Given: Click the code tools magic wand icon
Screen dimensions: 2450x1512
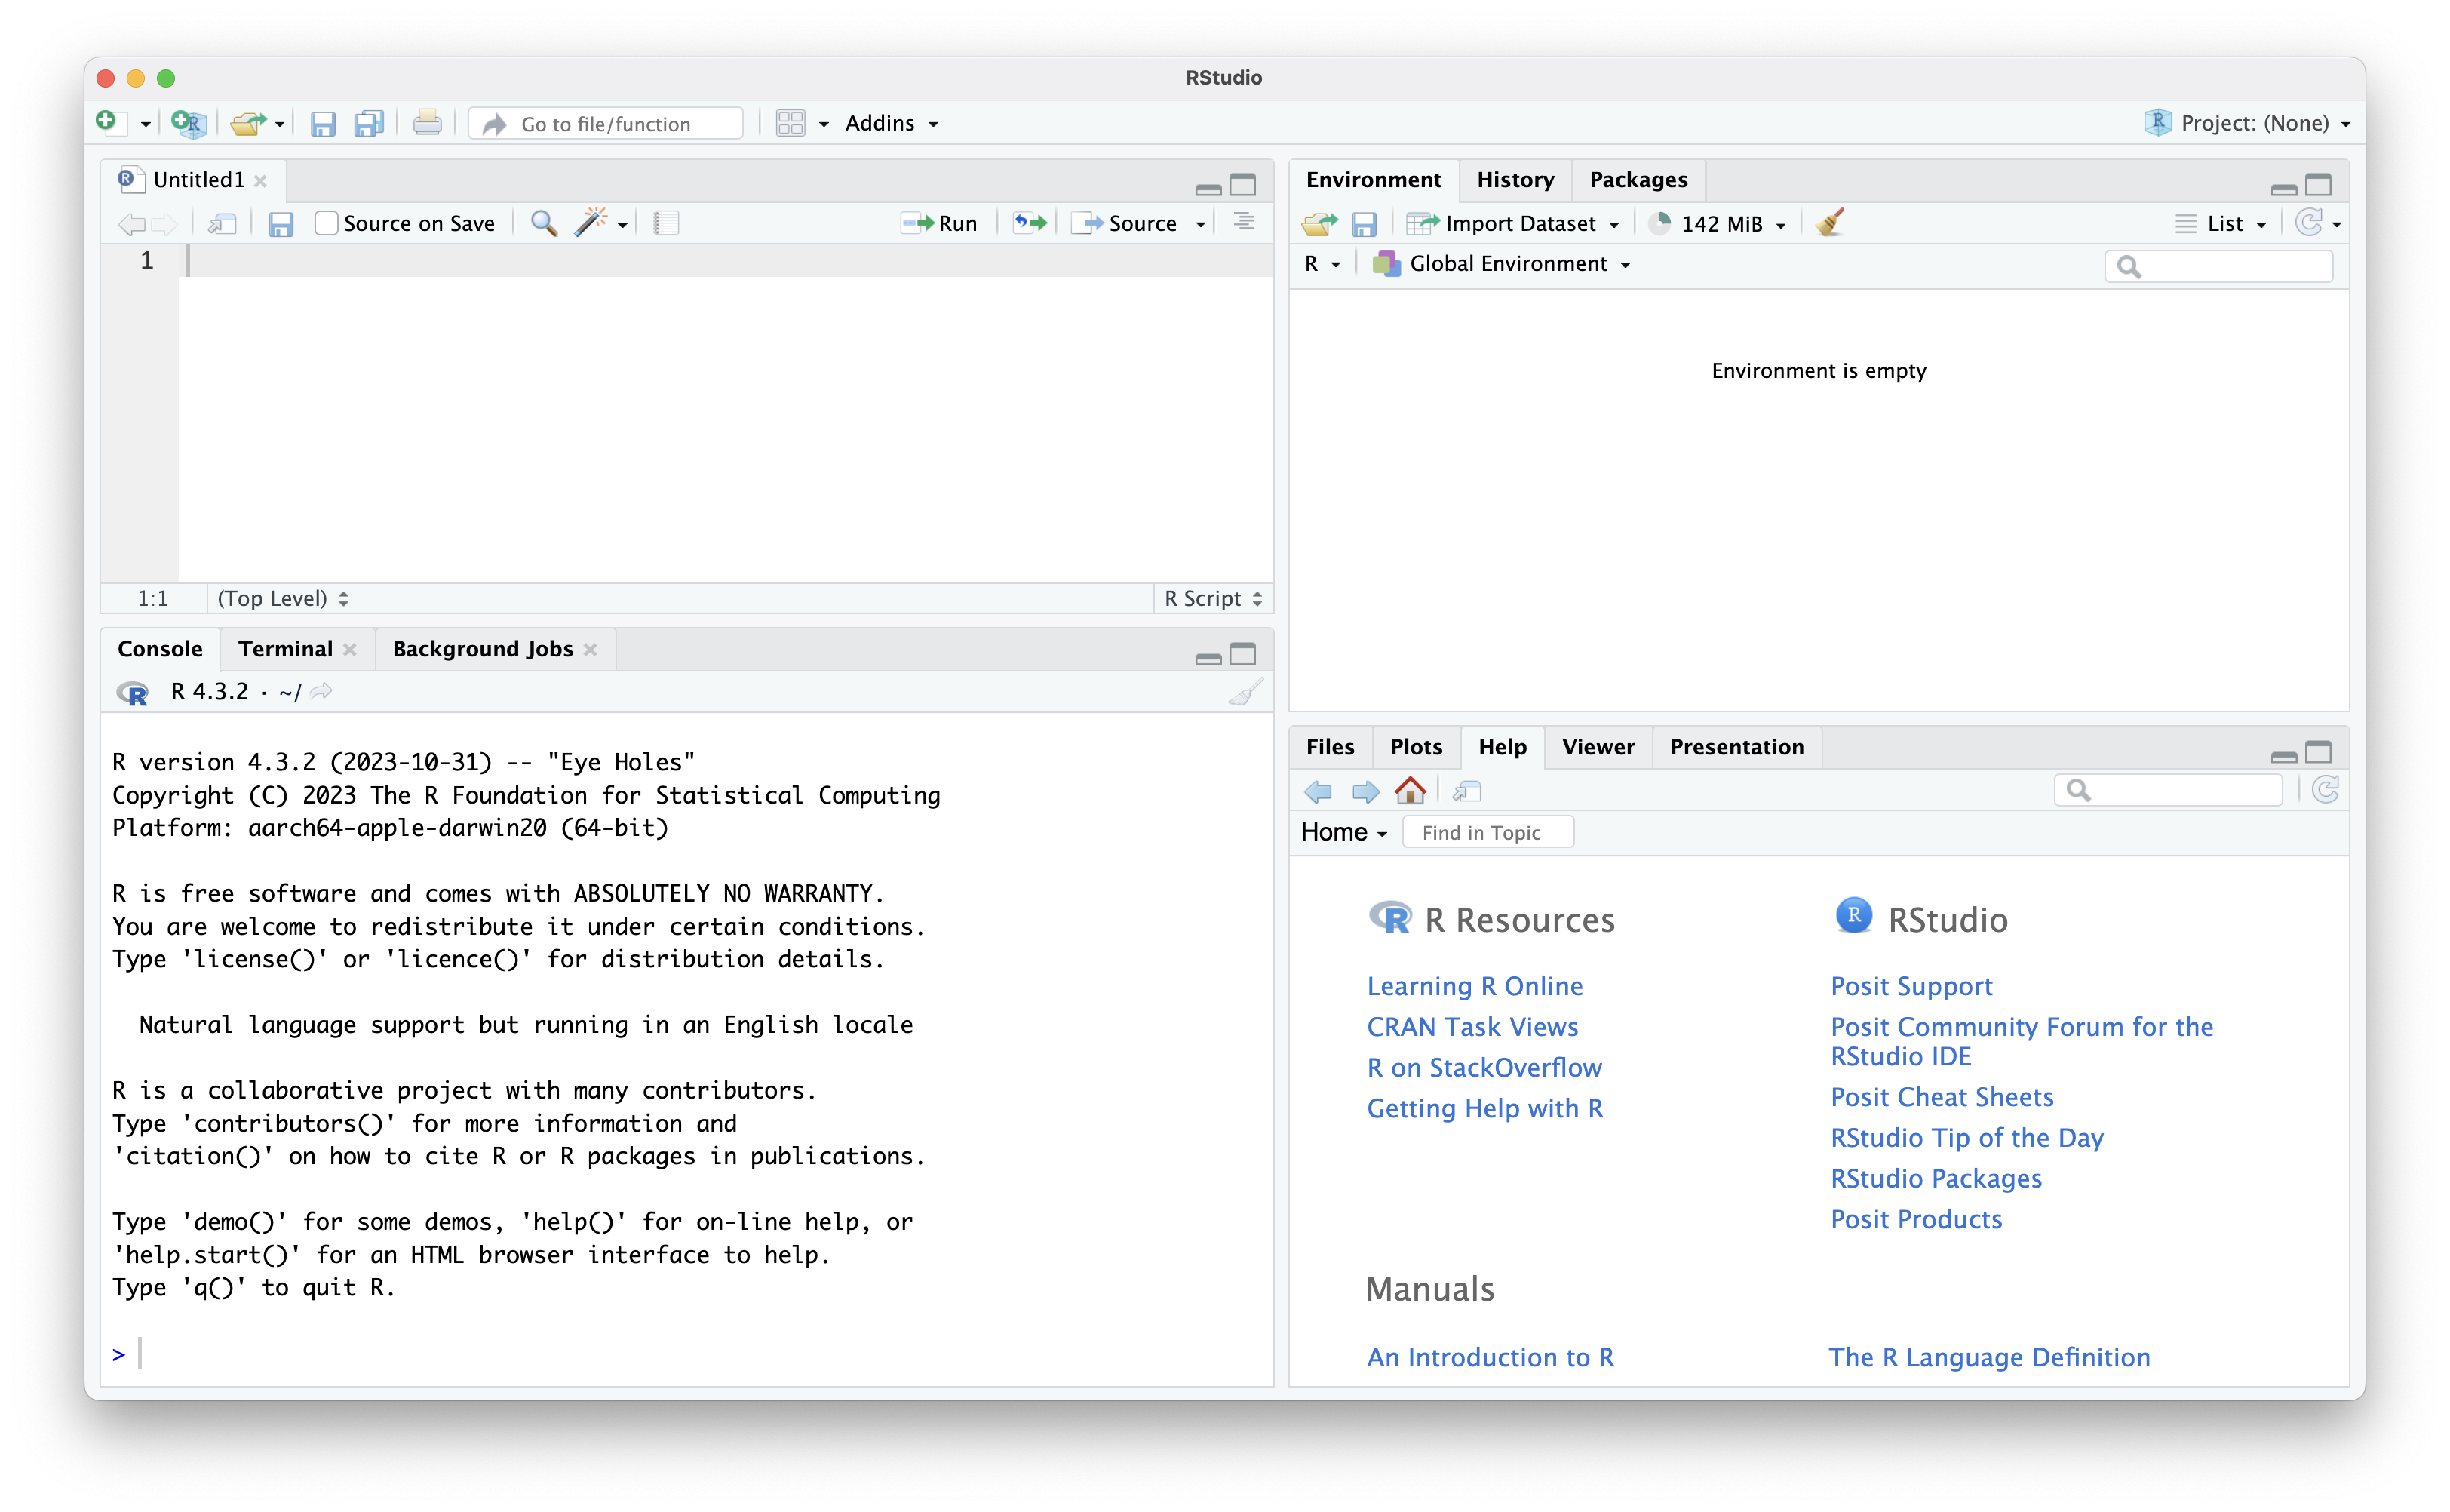Looking at the screenshot, I should click(592, 222).
